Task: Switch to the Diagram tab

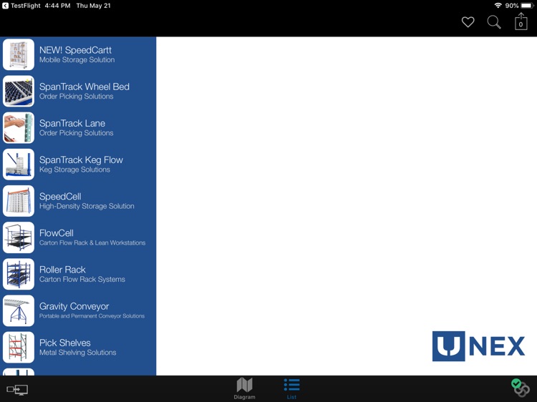Action: click(x=245, y=388)
